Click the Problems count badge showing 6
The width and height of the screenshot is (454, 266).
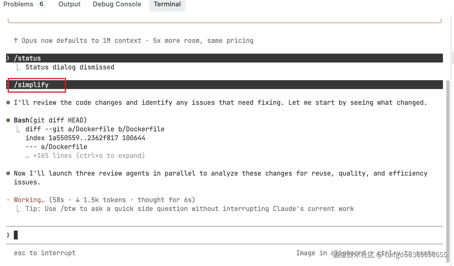pos(41,4)
